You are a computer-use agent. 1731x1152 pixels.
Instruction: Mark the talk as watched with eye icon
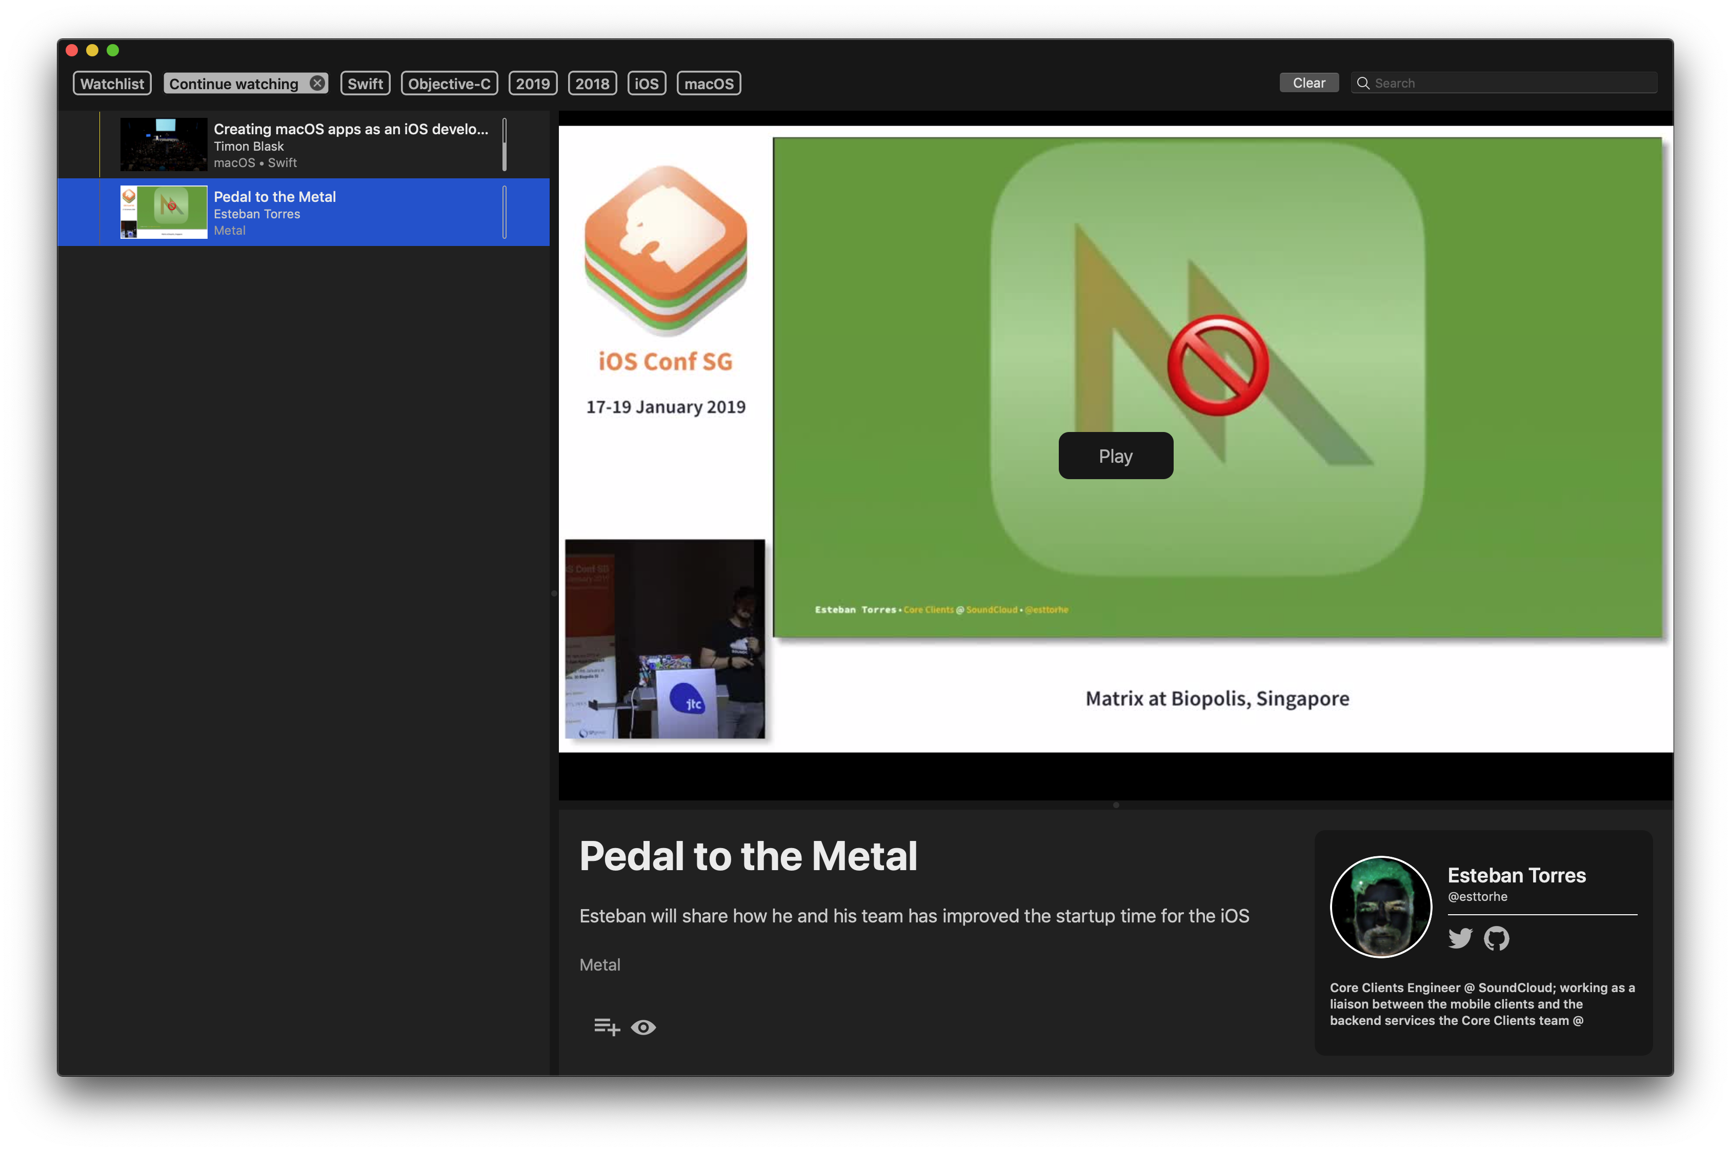click(x=644, y=1027)
